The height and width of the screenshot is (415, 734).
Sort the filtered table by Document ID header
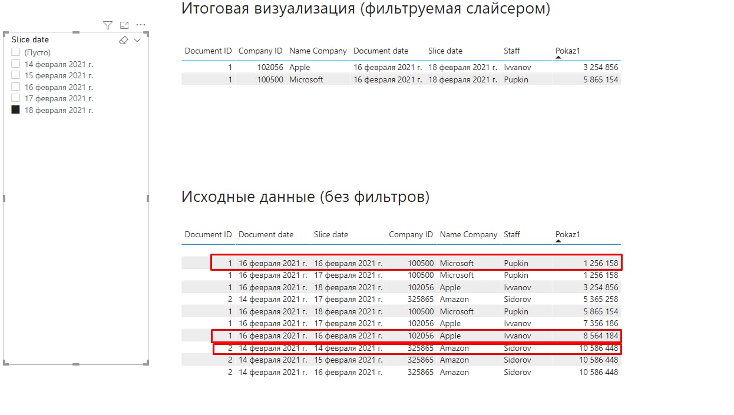pos(208,51)
